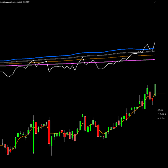
Task: Click the 23.64 price label
Action: click(160, 110)
